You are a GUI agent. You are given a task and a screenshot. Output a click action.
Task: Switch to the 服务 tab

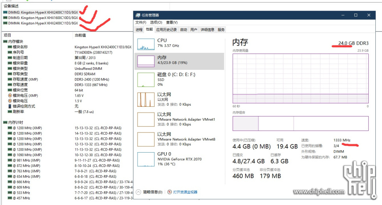click(x=221, y=30)
